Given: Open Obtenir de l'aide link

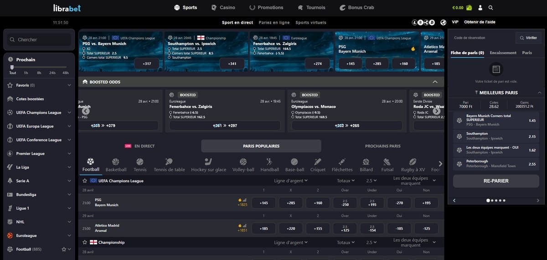Looking at the screenshot, I should (x=480, y=22).
